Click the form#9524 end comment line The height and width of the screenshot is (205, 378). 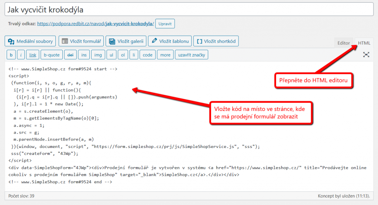pos(60,182)
